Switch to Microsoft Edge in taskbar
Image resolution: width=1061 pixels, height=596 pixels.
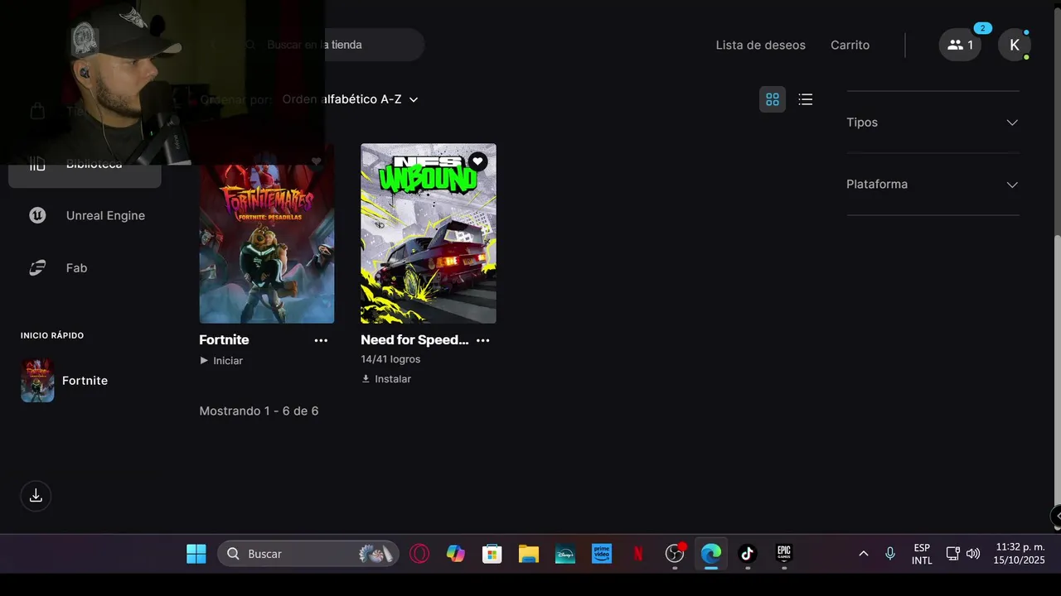[x=711, y=554]
